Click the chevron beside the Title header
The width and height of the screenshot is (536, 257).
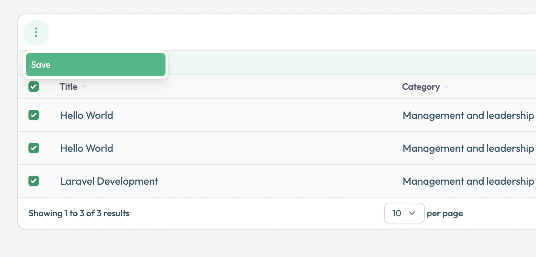click(x=84, y=87)
